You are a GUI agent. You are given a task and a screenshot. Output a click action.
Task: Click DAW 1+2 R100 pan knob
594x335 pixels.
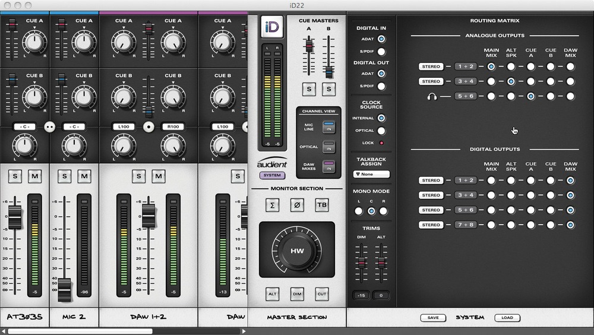click(173, 145)
